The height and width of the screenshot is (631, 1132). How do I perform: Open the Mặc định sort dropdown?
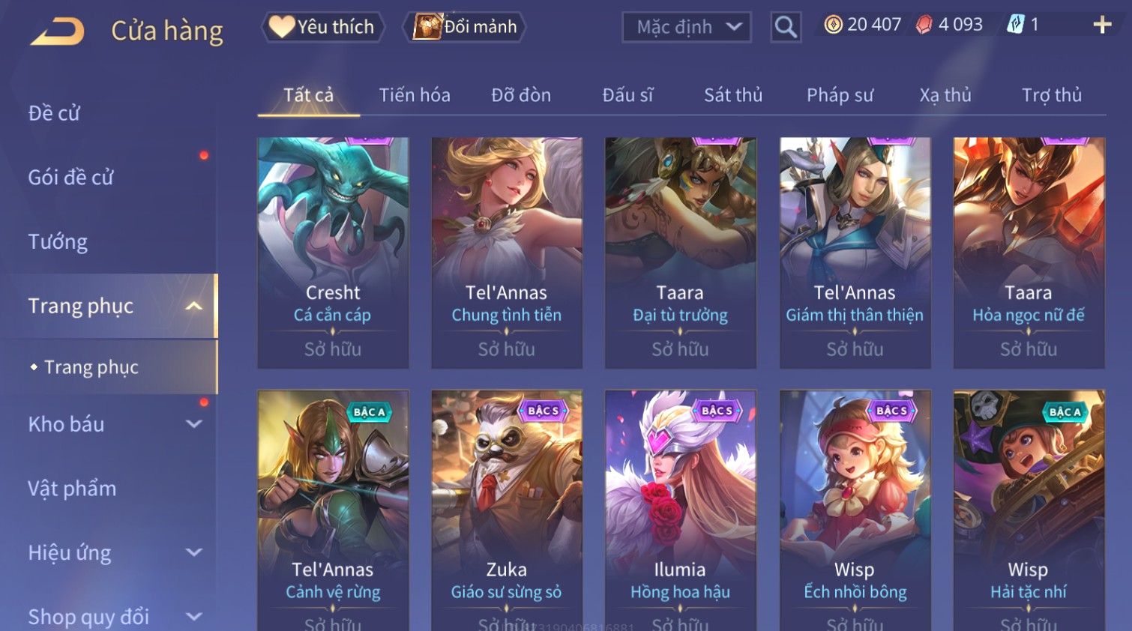coord(686,27)
